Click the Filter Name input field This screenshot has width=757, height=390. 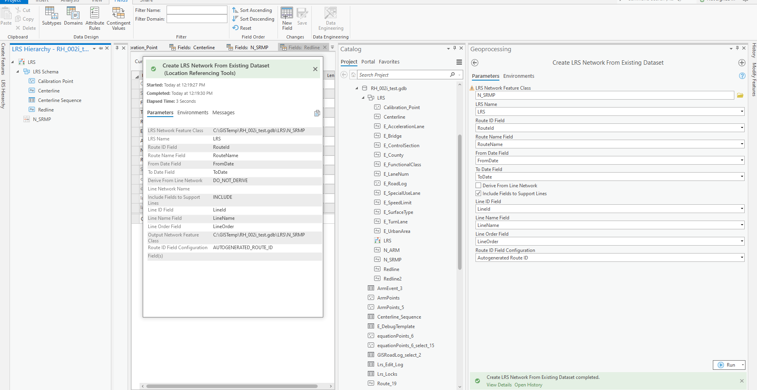pyautogui.click(x=197, y=10)
